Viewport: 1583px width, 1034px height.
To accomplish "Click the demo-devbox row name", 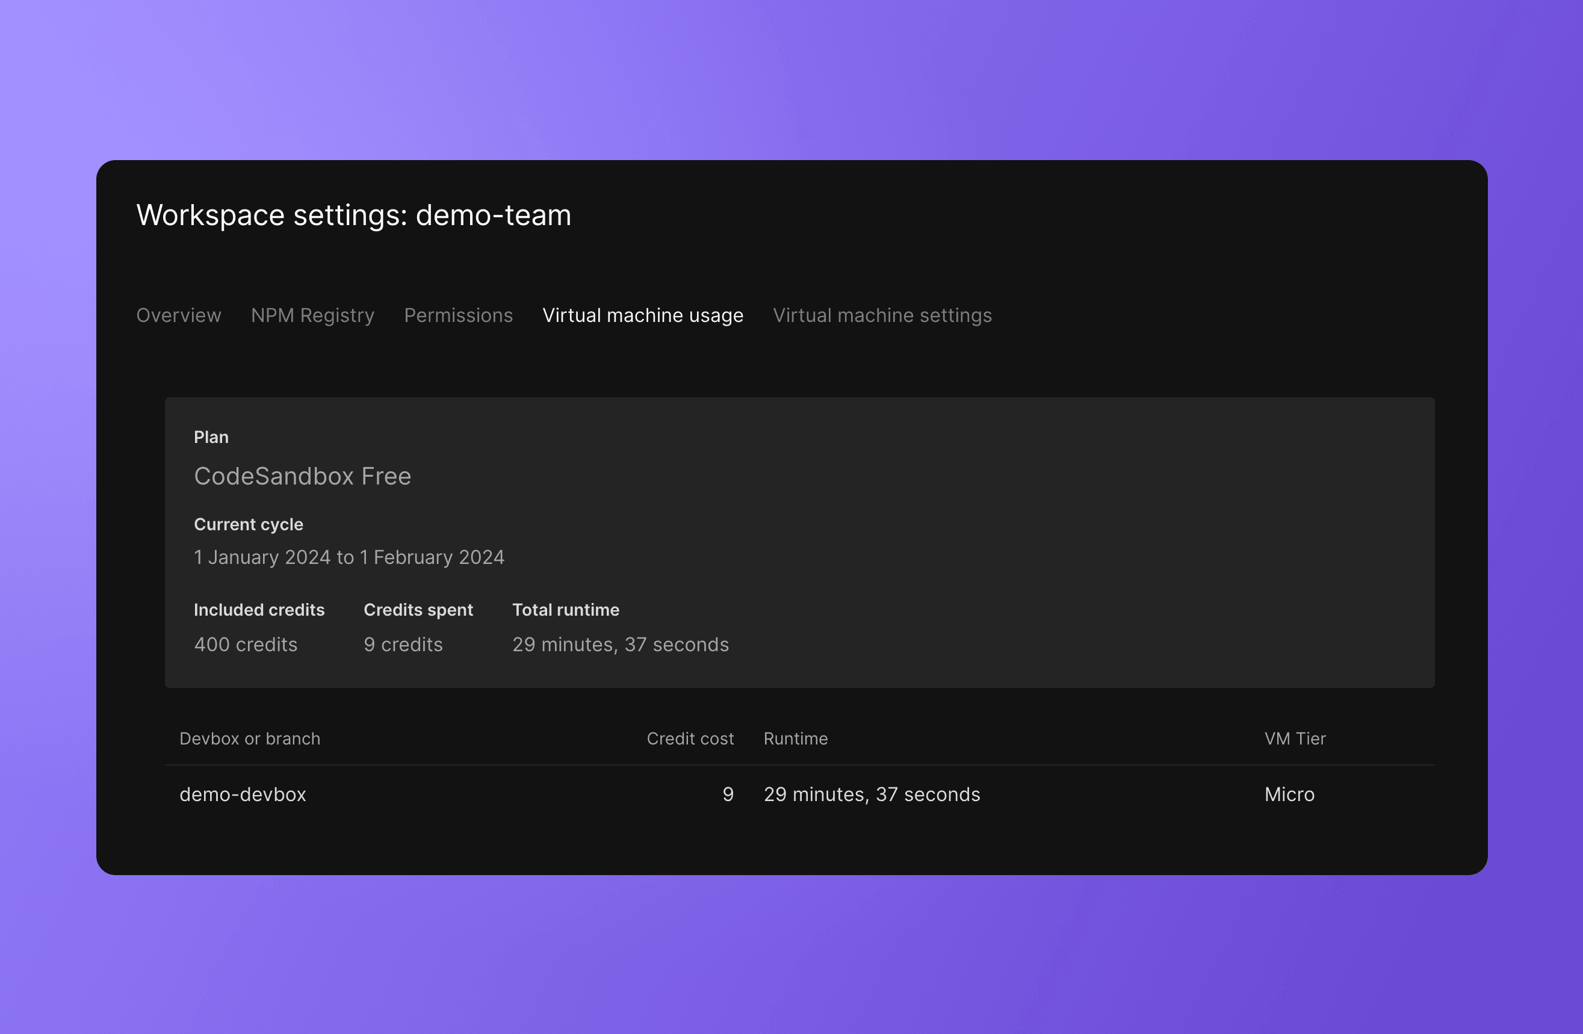I will pos(243,794).
